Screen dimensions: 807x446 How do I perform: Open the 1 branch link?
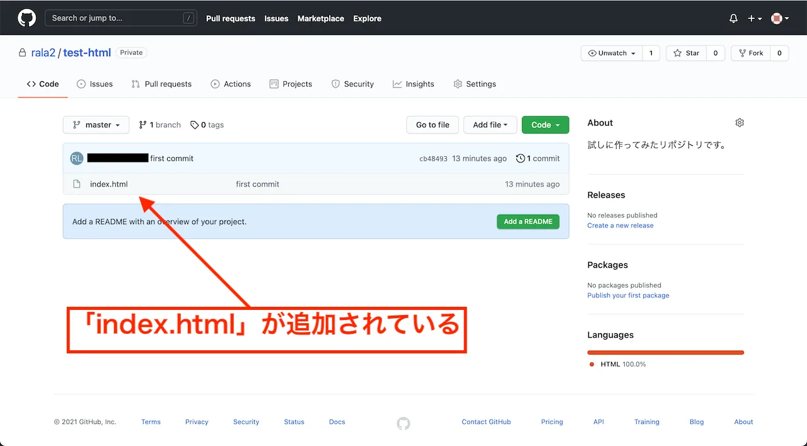click(160, 125)
